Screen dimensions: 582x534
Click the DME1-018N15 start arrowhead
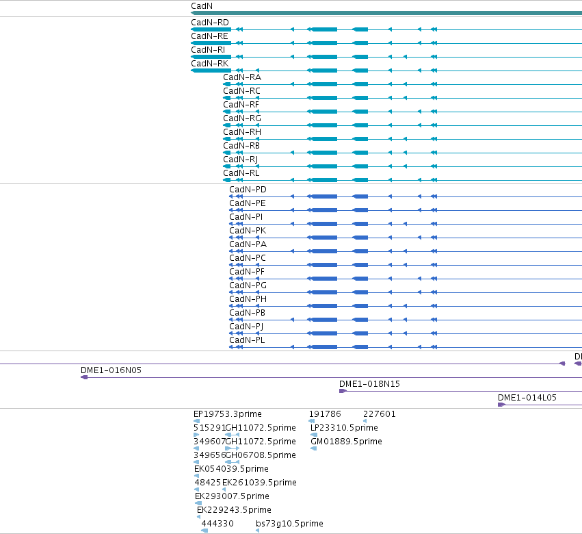[x=343, y=392]
